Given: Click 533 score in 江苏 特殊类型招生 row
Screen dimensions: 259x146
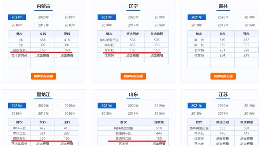Looking at the screenshot, I should tap(222, 128).
